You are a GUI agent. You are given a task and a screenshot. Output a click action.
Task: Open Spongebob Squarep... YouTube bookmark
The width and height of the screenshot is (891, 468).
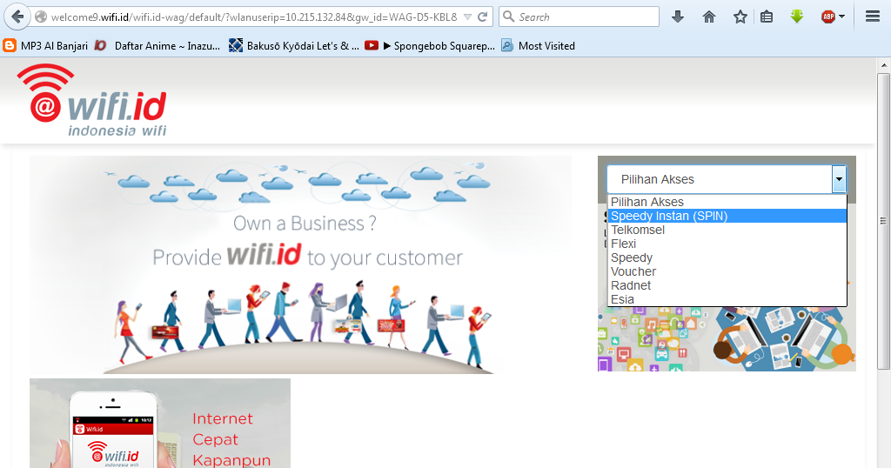[430, 46]
